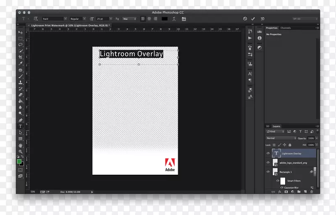Select the Rectangular Marquee tool

click(20, 39)
